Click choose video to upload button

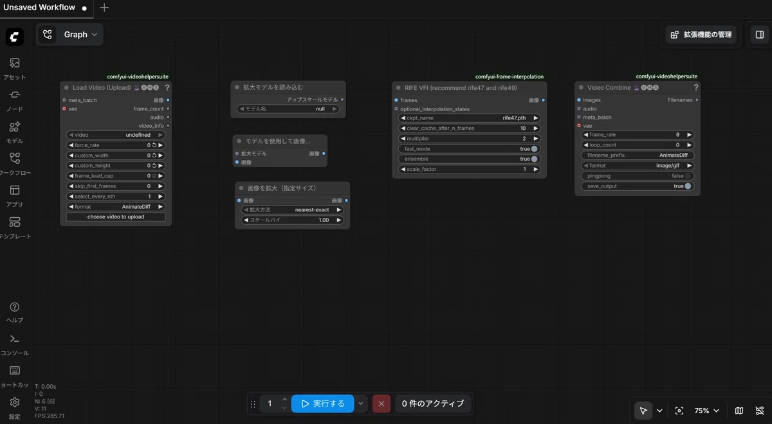pos(116,217)
